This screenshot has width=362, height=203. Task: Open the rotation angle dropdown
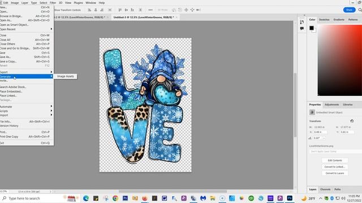324,138
